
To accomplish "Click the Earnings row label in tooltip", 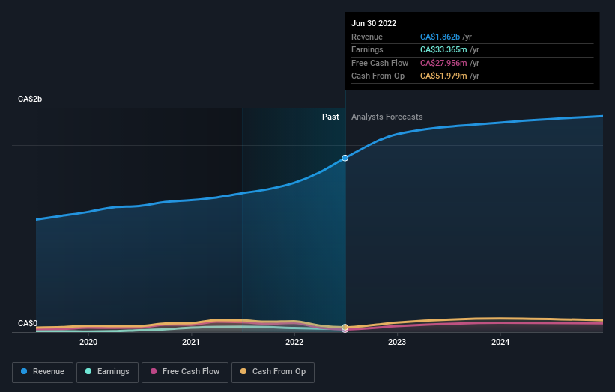I will pyautogui.click(x=367, y=49).
